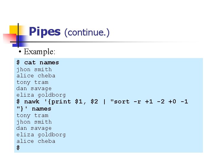The image size is (213, 160).
Task: Click "jhon smith" in the sorted output
Action: pos(34,122)
